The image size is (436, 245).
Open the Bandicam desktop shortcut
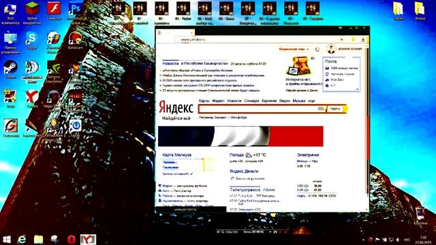75,40
